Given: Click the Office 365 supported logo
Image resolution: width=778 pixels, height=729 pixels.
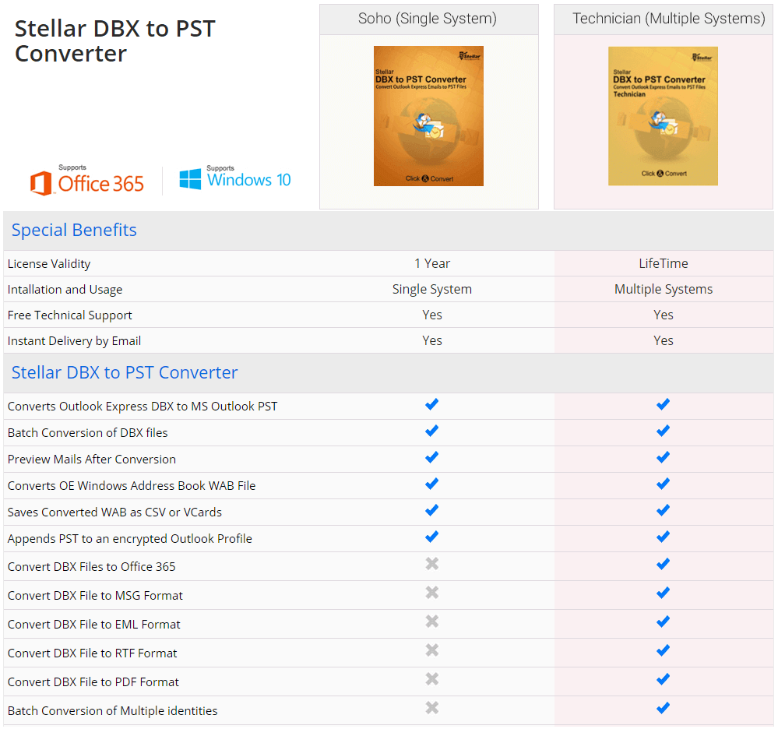Looking at the screenshot, I should pos(87,178).
